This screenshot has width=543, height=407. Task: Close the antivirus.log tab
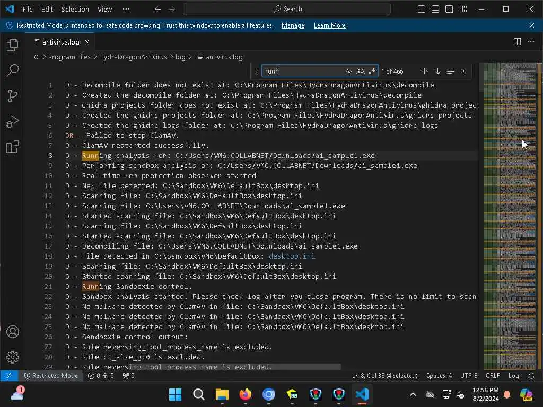[x=87, y=42]
